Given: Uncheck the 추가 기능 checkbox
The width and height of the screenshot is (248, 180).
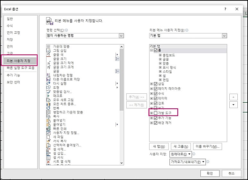Looking at the screenshot, I should [x=156, y=118].
